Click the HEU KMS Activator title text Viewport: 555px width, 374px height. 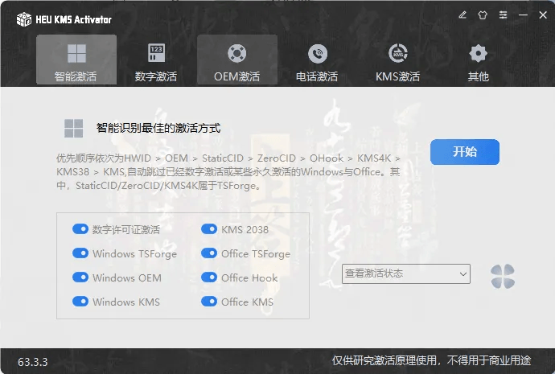pos(74,19)
